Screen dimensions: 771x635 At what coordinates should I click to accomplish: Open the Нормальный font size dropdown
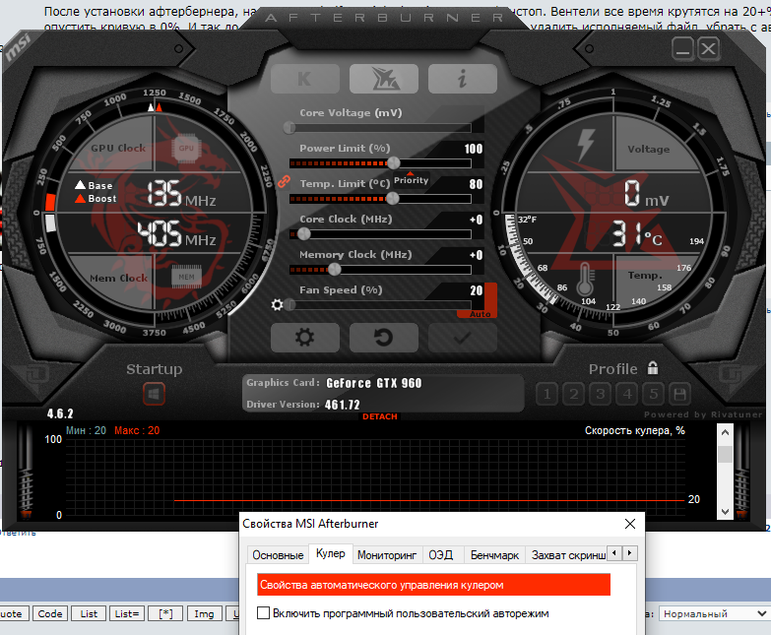[x=715, y=614]
